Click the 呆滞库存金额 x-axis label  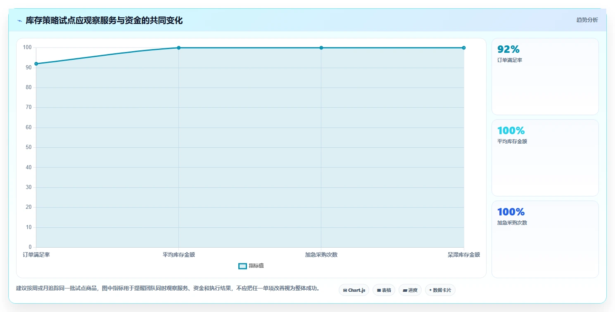[x=464, y=255]
